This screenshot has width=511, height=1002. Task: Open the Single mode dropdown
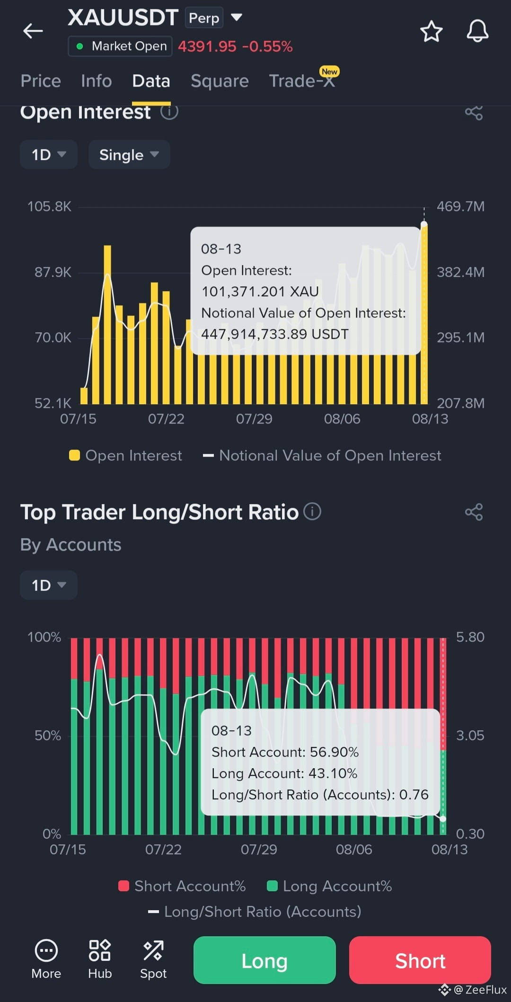129,154
